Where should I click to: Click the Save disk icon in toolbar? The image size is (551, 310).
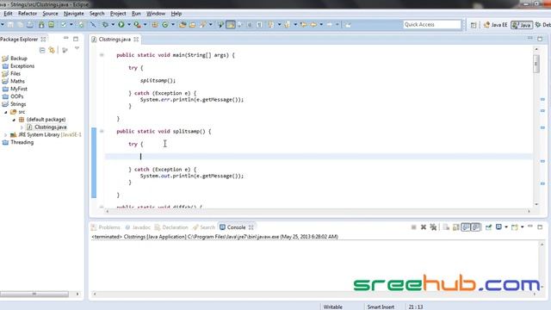click(10, 24)
